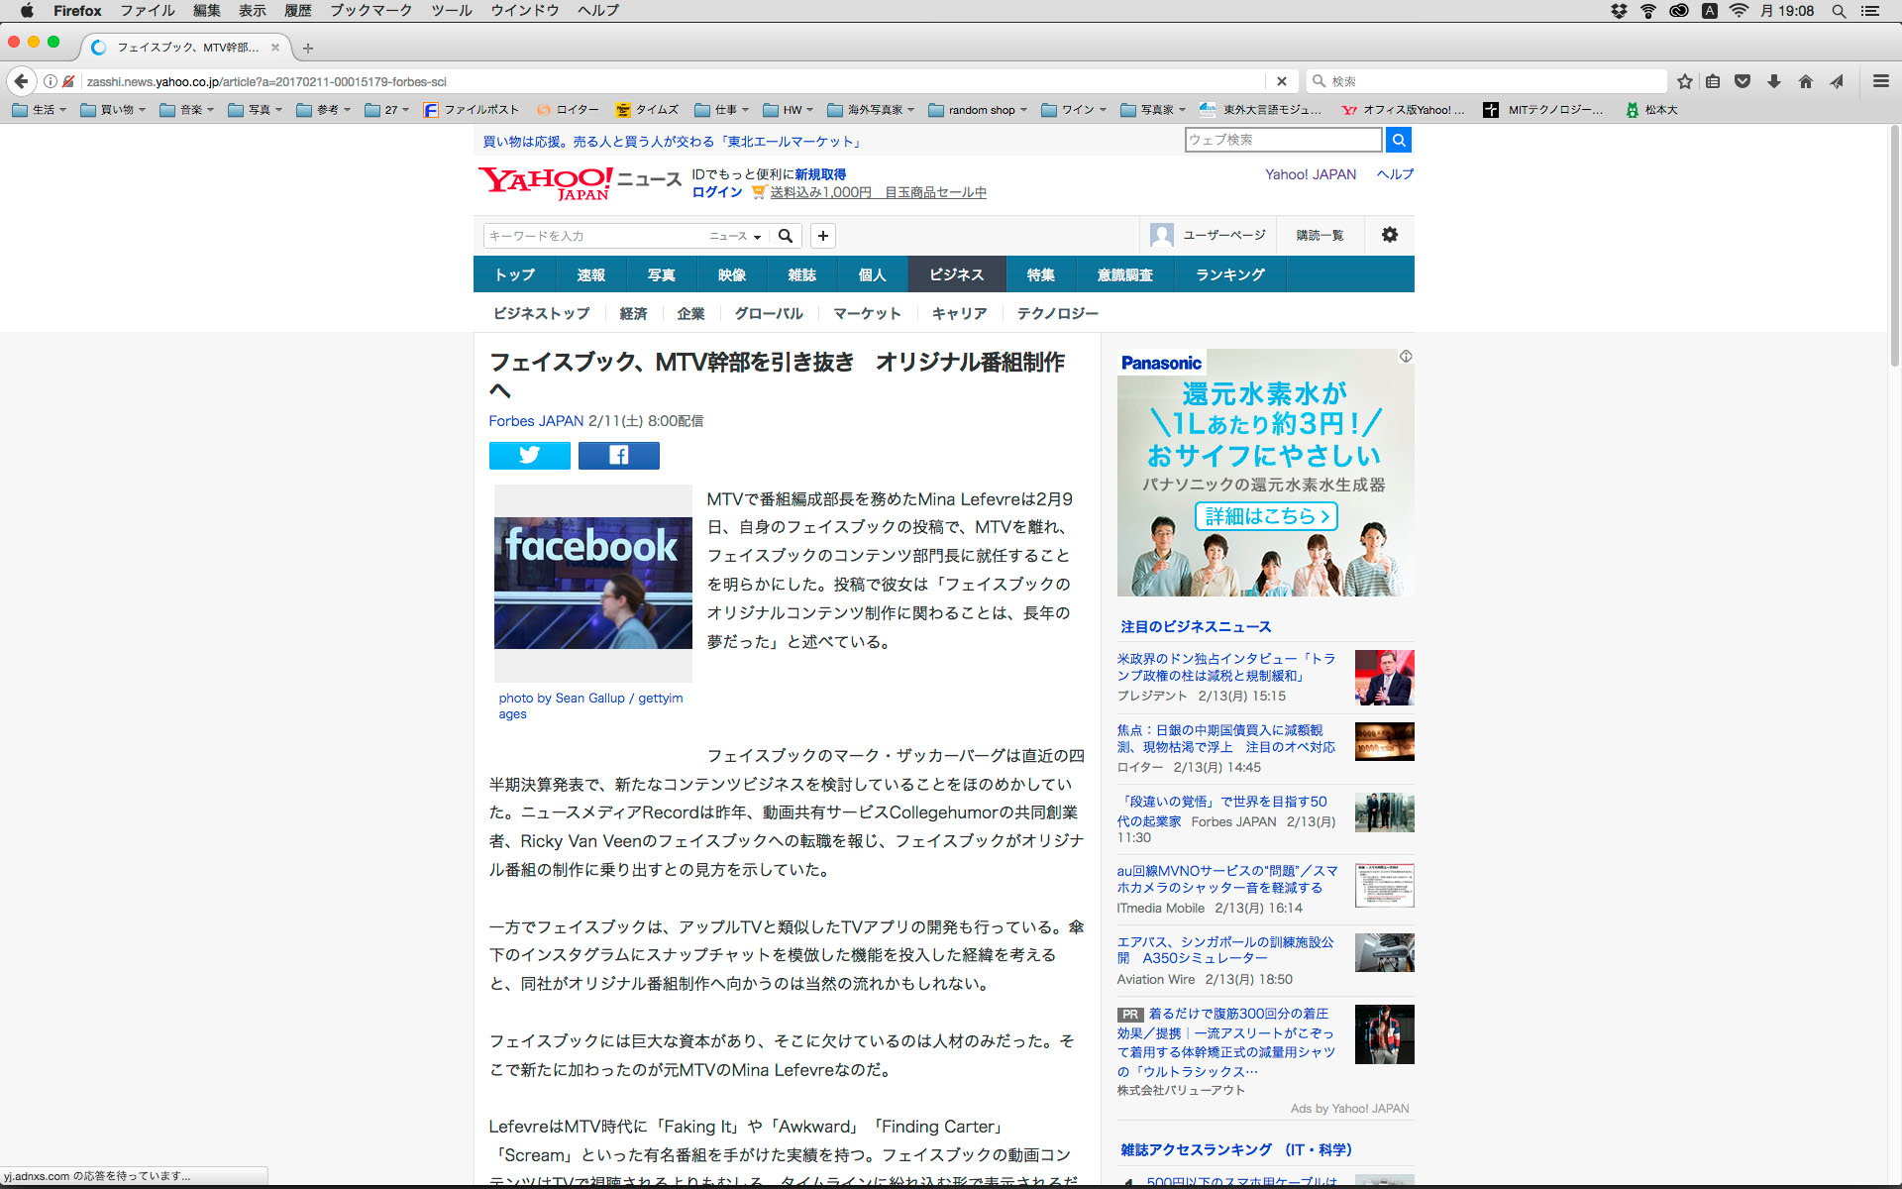The image size is (1902, 1189).
Task: Click the facebook article photo thumbnail
Action: (x=592, y=583)
